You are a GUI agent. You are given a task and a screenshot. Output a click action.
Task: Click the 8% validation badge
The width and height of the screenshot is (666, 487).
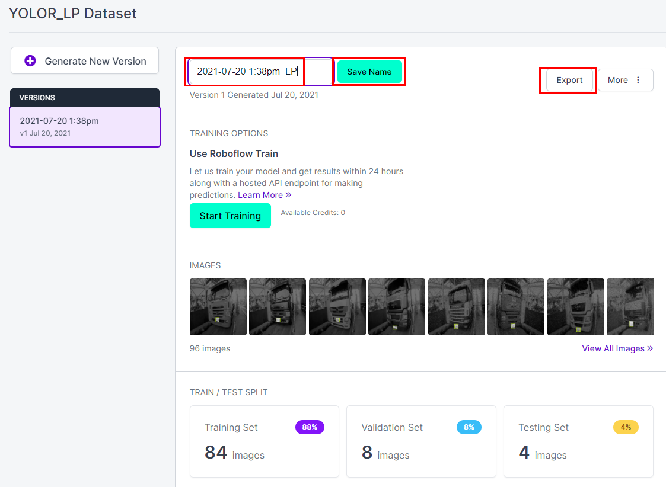(469, 427)
